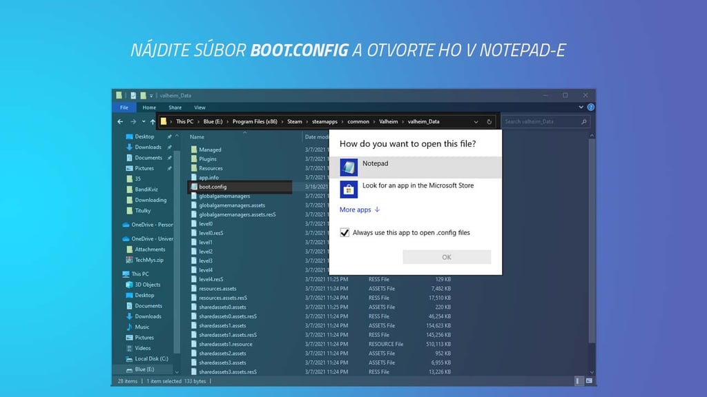Select the Managed folder
The height and width of the screenshot is (397, 707).
(210, 150)
